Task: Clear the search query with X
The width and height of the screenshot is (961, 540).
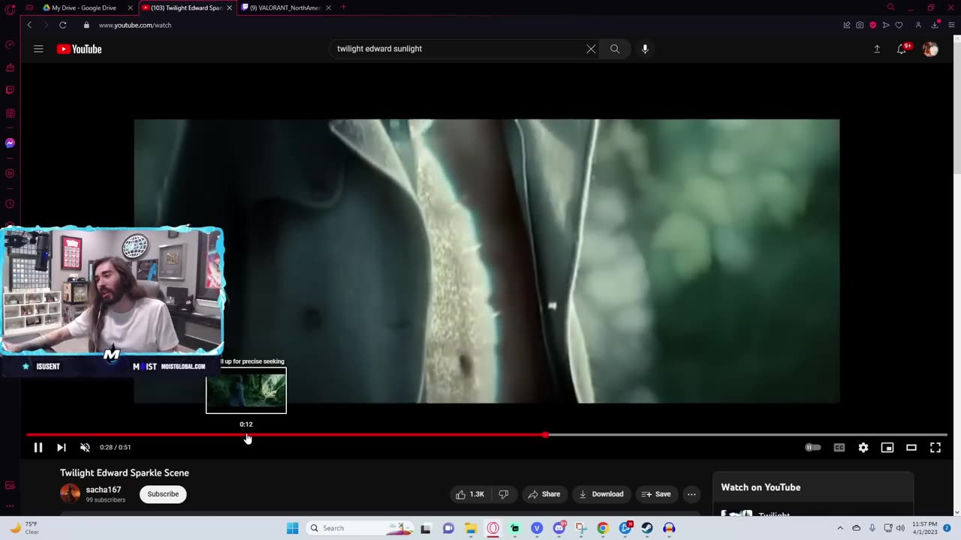Action: pos(591,49)
